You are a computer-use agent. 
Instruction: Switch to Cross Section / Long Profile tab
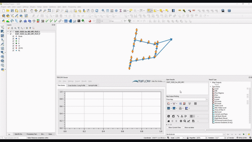[x=76, y=85]
